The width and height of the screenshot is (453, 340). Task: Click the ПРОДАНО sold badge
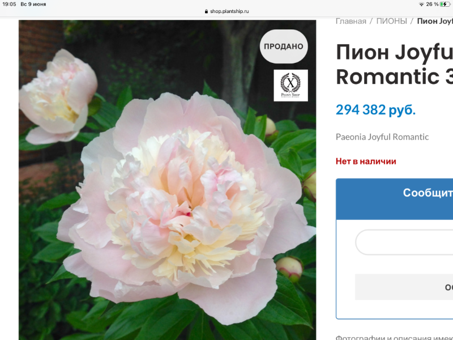click(284, 46)
